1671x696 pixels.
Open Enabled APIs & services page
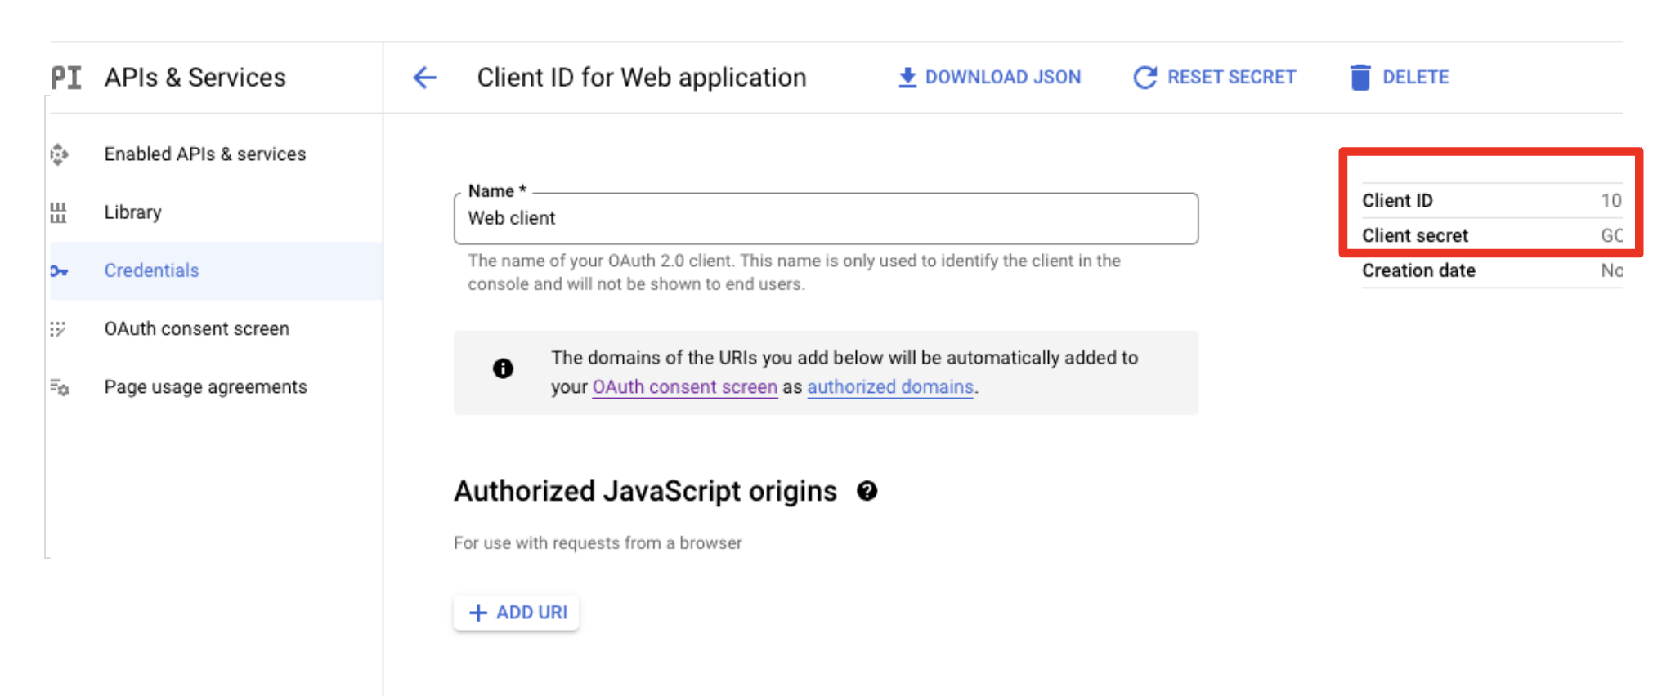204,154
